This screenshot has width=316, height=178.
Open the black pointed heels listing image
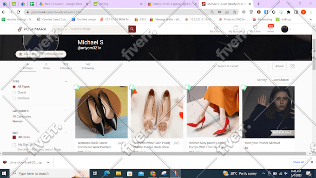(x=101, y=112)
